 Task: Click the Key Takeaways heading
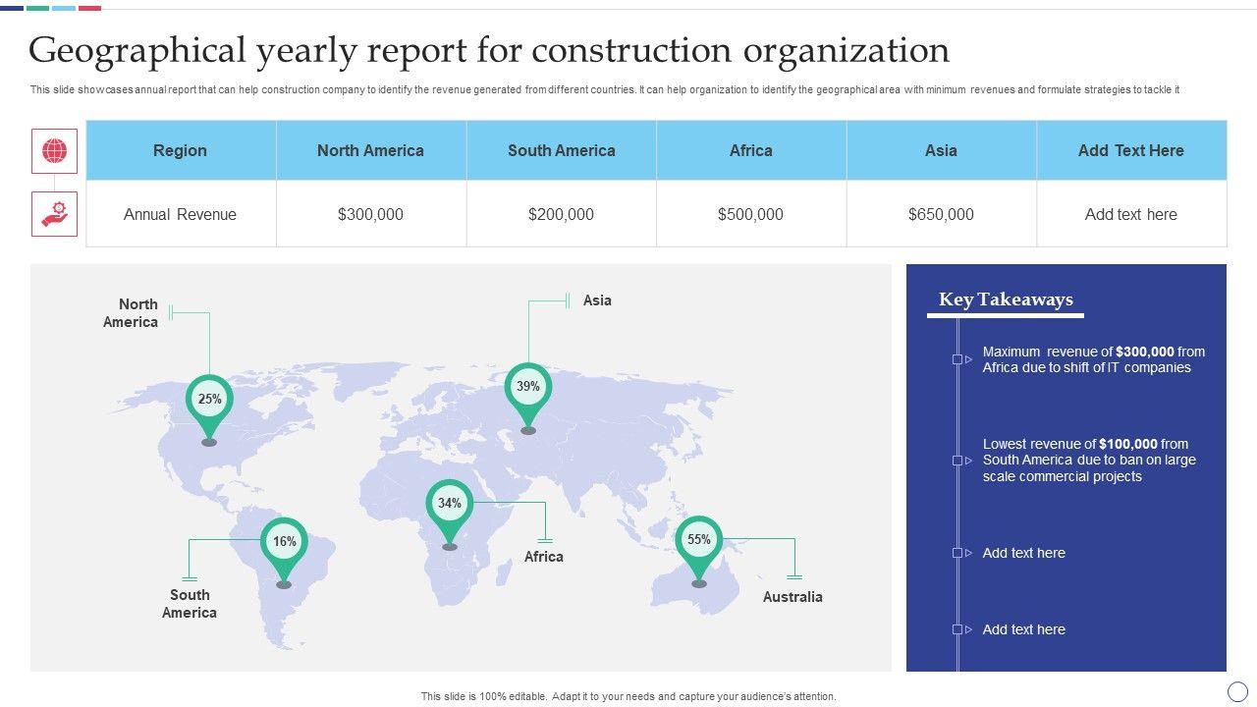point(1006,299)
